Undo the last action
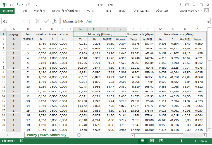212x145 pixels. 18,5
